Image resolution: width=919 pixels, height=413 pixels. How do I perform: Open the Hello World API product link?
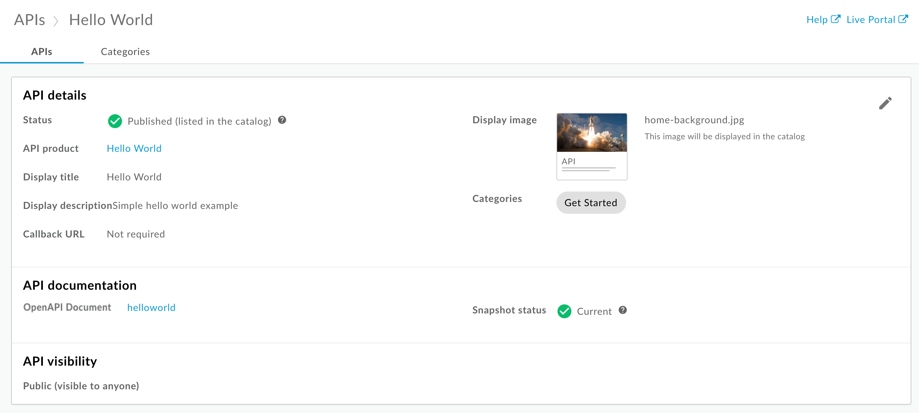point(133,149)
